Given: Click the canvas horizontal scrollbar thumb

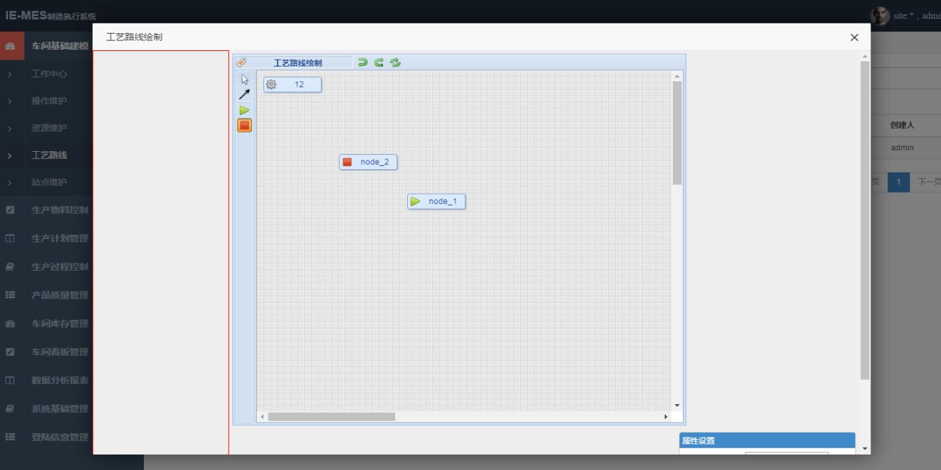Looking at the screenshot, I should (331, 417).
